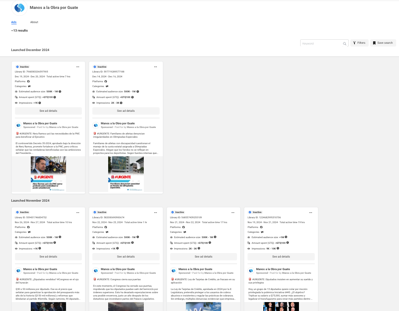Open the Nery Ramos #URGENTE ad image
Image resolution: width=399 pixels, height=311 pixels.
coord(48,174)
